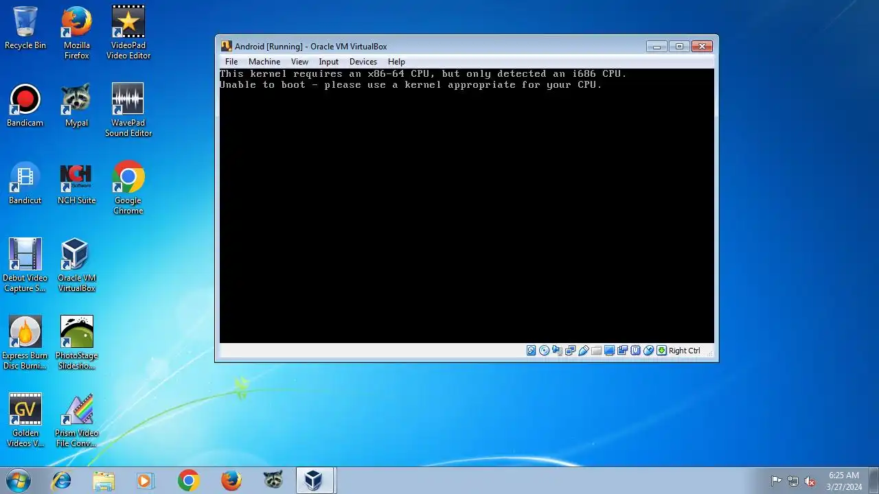Select the Debut Video Capture shortcut
The height and width of the screenshot is (494, 879).
coord(25,266)
